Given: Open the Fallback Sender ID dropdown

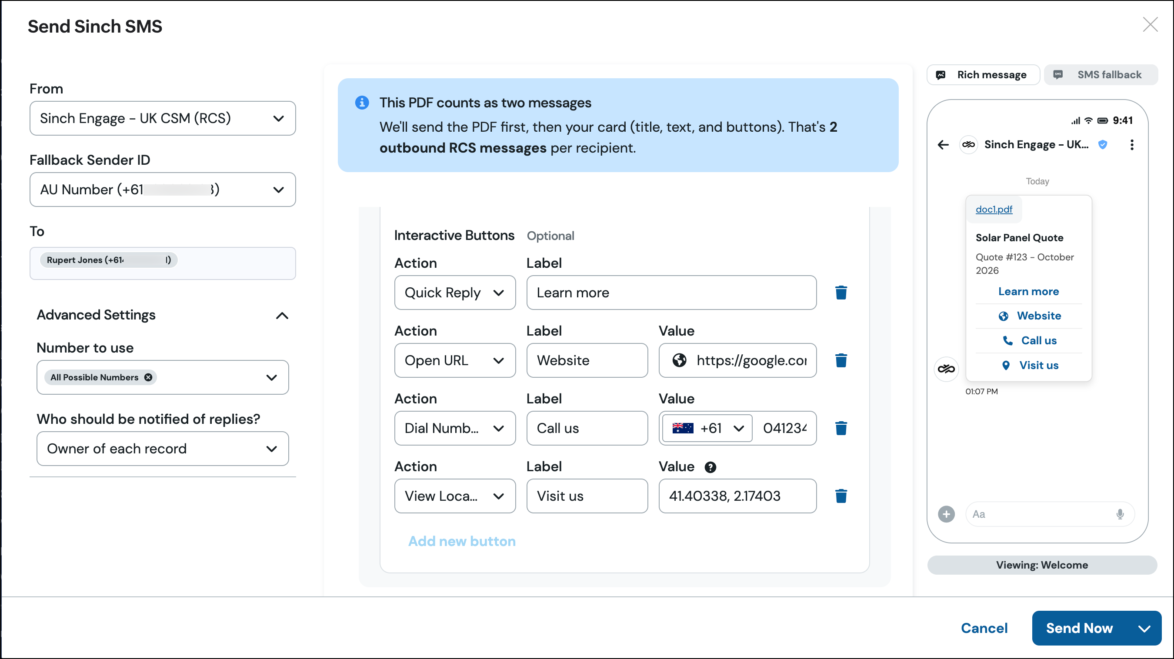Looking at the screenshot, I should point(163,190).
